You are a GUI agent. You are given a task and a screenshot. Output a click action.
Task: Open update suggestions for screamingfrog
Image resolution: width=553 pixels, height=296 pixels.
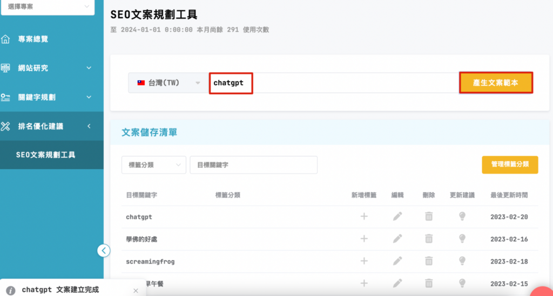tap(462, 261)
